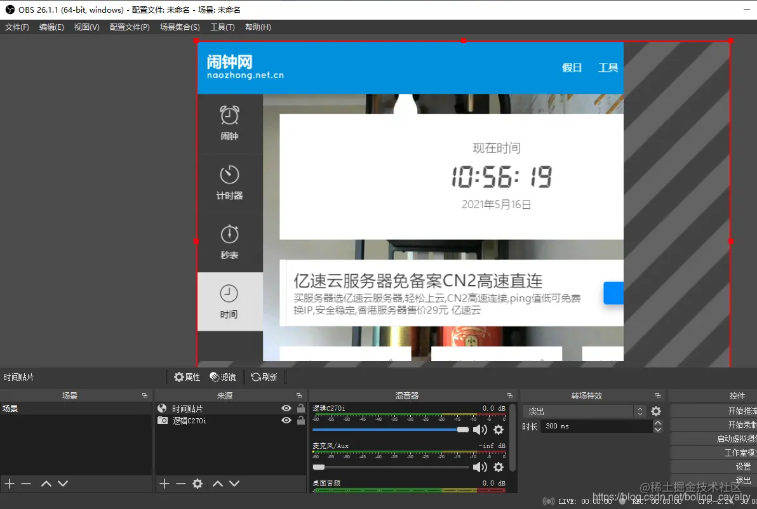Open 属性 (Properties) for the selected source
Screen dimensions: 757x509
coord(187,377)
